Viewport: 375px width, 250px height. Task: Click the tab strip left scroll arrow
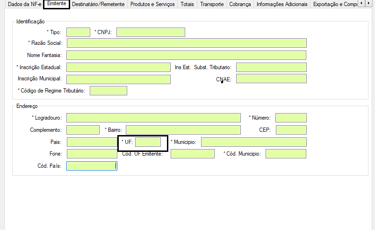[x=361, y=3]
